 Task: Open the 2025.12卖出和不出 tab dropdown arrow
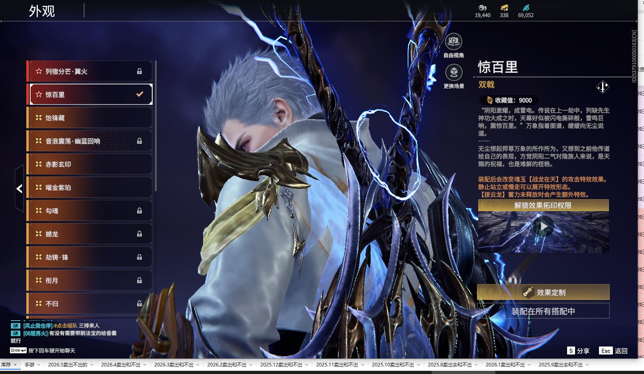click(306, 365)
